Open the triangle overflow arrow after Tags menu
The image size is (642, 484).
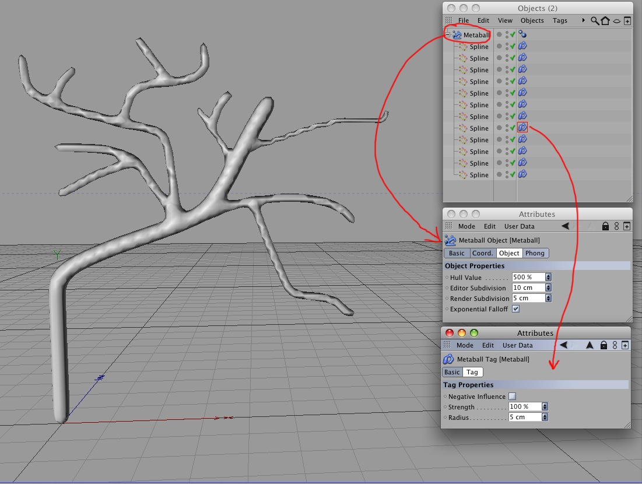click(584, 20)
